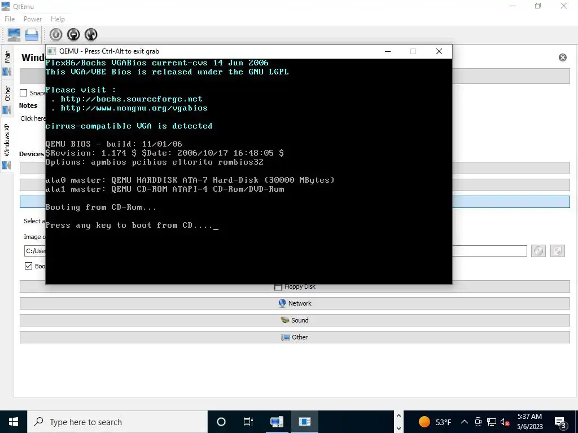Image resolution: width=578 pixels, height=433 pixels.
Task: Expand the Floppy Disk section
Action: [295, 286]
